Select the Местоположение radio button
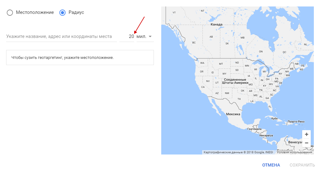This screenshot has width=320, height=173. [x=10, y=12]
